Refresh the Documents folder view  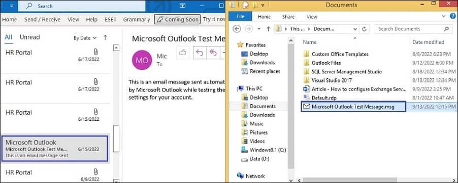pyautogui.click(x=364, y=29)
